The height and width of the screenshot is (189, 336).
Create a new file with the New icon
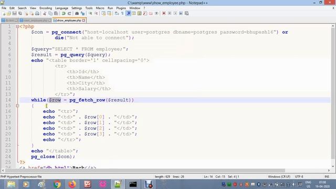point(4,14)
